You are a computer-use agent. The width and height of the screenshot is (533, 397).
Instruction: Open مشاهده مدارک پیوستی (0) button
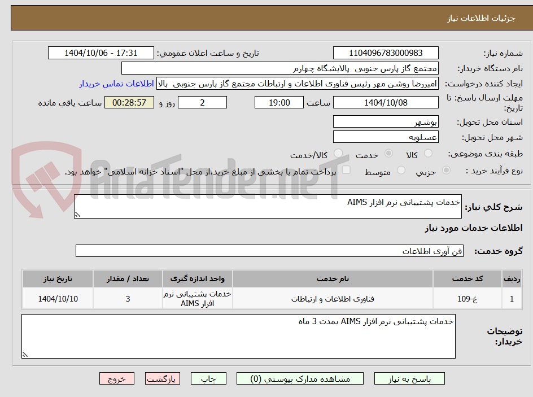tap(300, 378)
